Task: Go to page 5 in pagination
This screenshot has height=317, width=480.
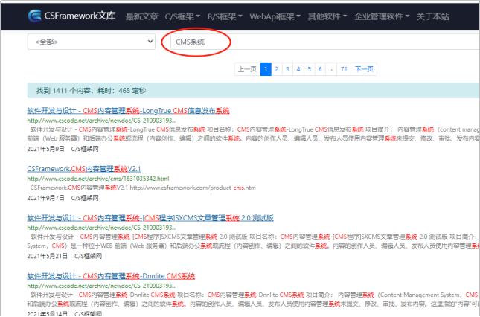Action: [x=309, y=69]
